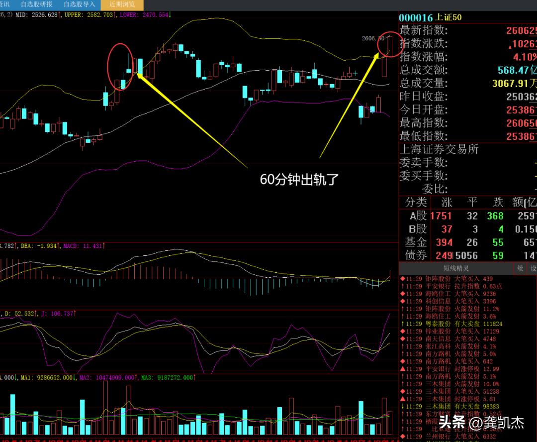The image size is (537, 442).
Task: Click up-arrow icon beside 张江高科 火箭发射
Action: pyautogui.click(x=402, y=346)
